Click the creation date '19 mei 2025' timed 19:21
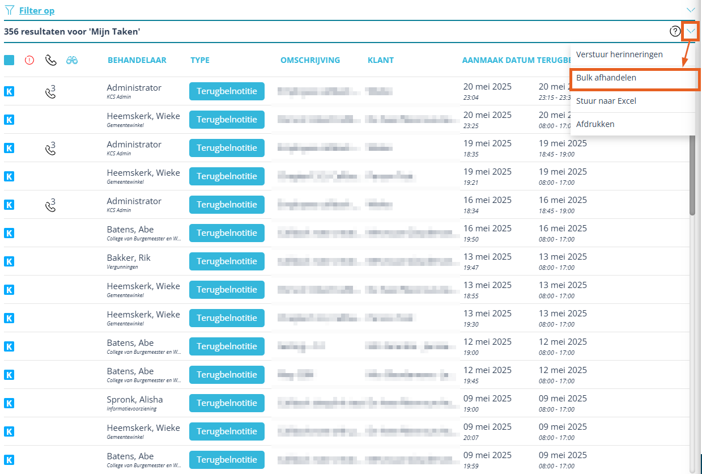This screenshot has height=474, width=702. pos(487,172)
